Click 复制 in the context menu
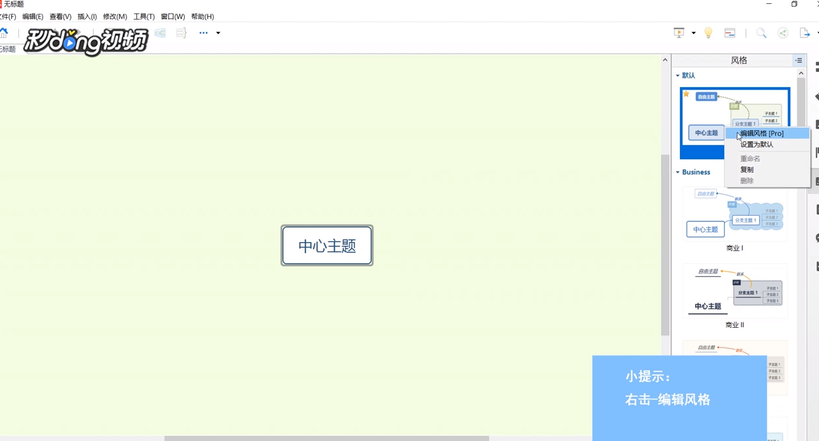The image size is (819, 441). (x=747, y=169)
